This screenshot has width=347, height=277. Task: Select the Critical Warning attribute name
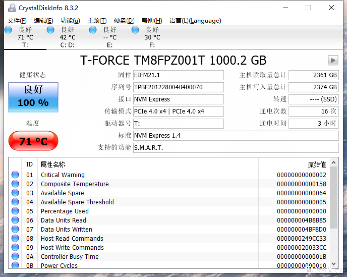tap(63, 175)
